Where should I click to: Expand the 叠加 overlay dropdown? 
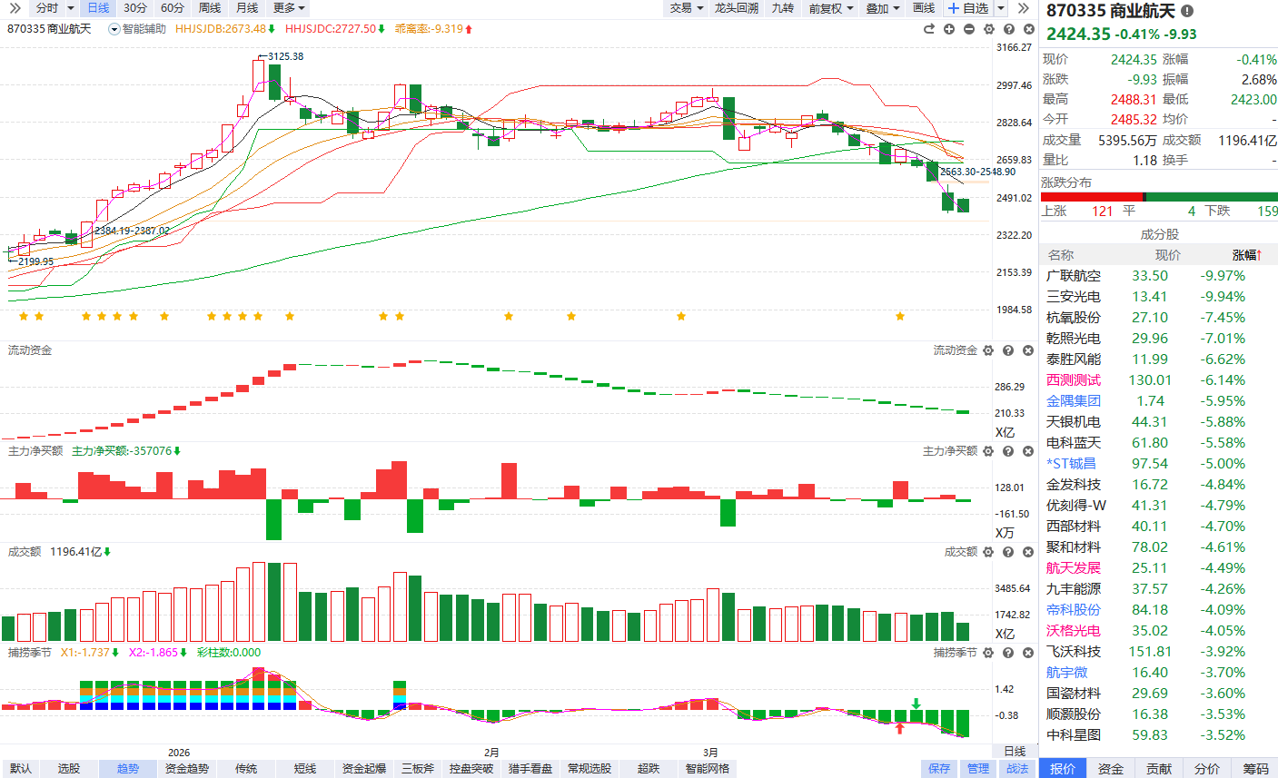[x=882, y=8]
